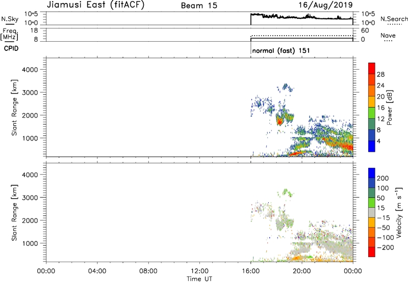Click the '12:00' time tick label
The height and width of the screenshot is (282, 408).
[199, 271]
